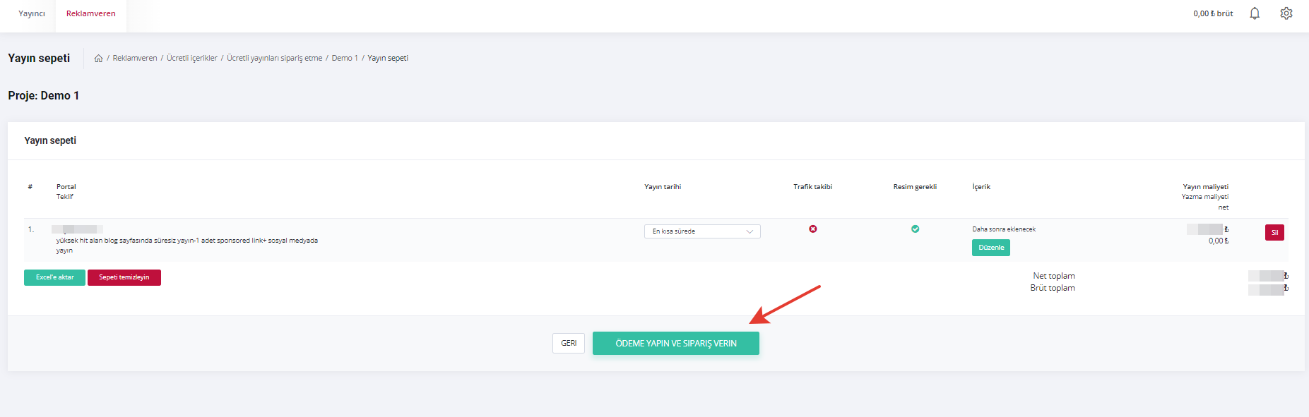Viewport: 1309px width, 417px height.
Task: Navigate to Ücretli içerikler breadcrumb
Action: coord(191,59)
